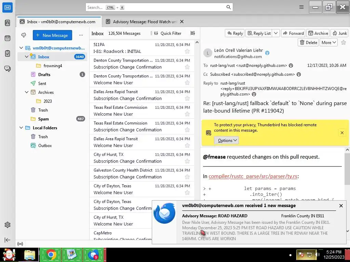Image resolution: width=350 pixels, height=262 pixels.
Task: Open remote content Options dropdown
Action: [x=227, y=140]
